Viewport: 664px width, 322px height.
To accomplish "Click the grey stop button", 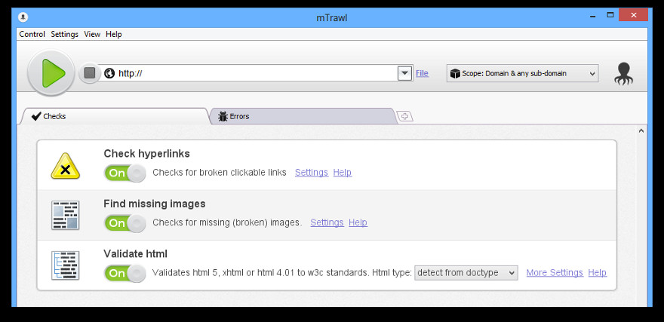I will 89,73.
